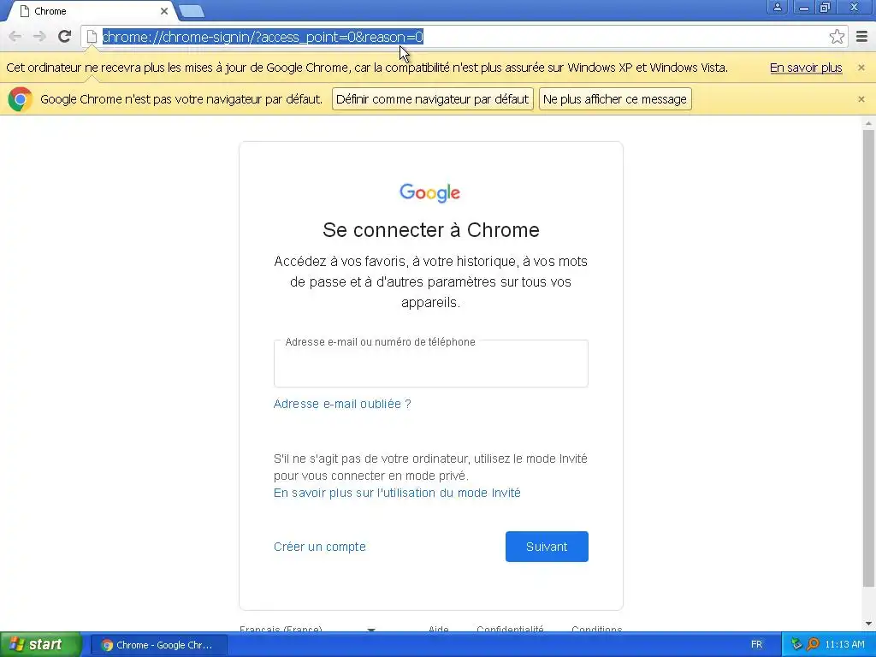Open the Chrome hamburger menu
The image size is (876, 657).
click(861, 37)
